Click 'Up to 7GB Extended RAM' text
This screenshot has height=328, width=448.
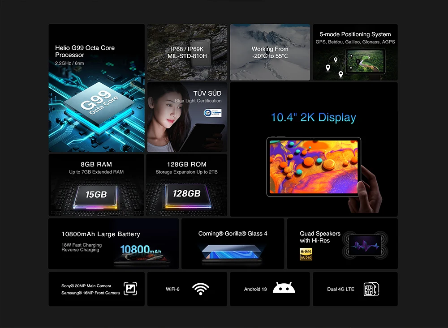coord(96,172)
